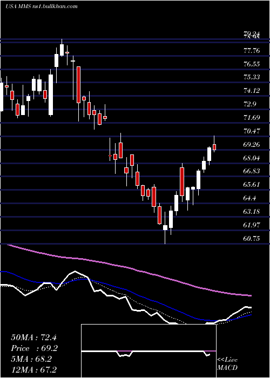This screenshot has height=378, width=270.
Task: Click the 72.9 price axis label
Action: pyautogui.click(x=250, y=104)
